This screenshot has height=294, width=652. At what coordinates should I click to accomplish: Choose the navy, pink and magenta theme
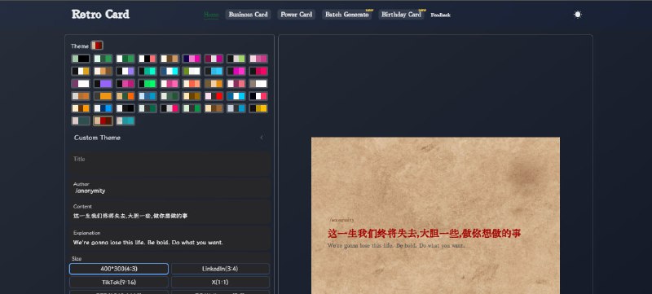(x=192, y=59)
